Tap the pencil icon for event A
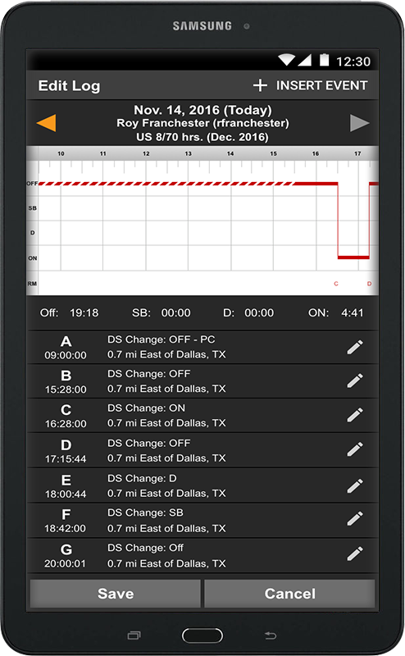The width and height of the screenshot is (405, 656). click(355, 347)
